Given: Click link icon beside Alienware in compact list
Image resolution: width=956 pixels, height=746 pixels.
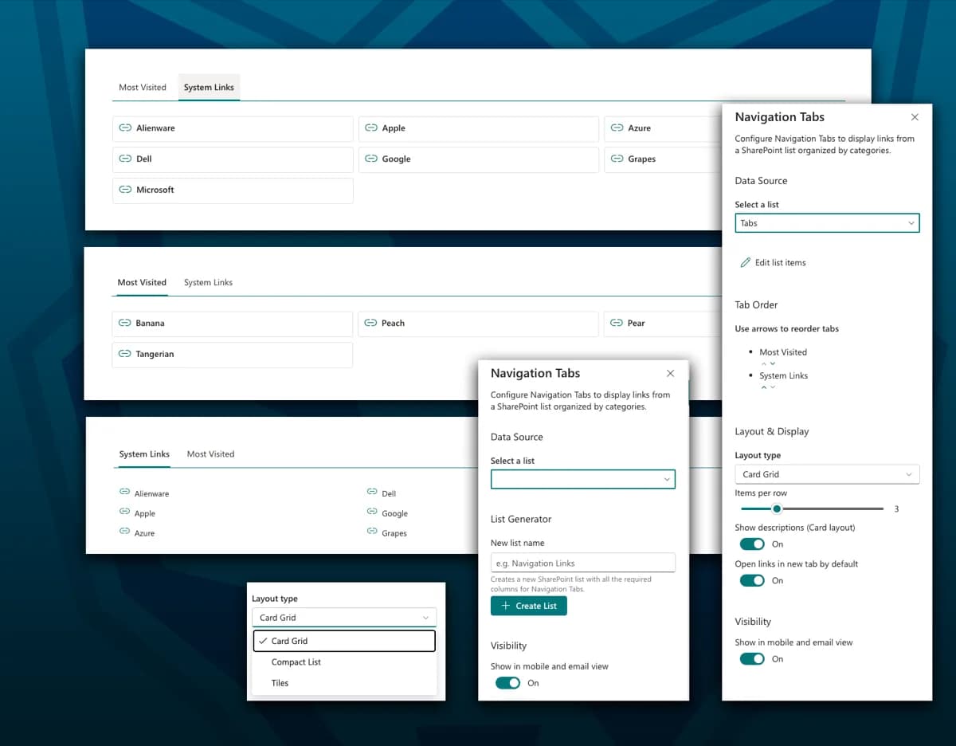Looking at the screenshot, I should pyautogui.click(x=124, y=493).
